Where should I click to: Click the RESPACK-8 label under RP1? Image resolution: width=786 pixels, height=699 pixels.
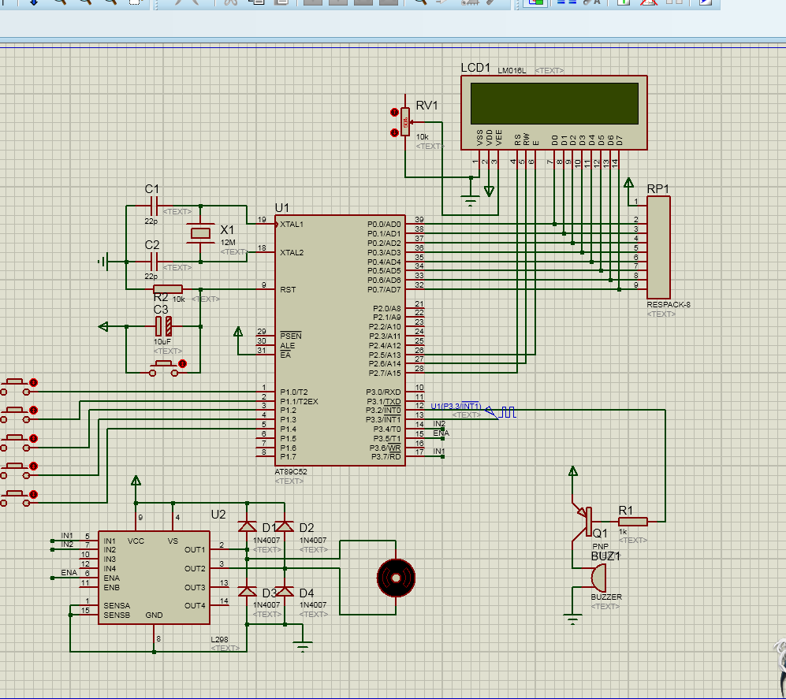pyautogui.click(x=669, y=305)
